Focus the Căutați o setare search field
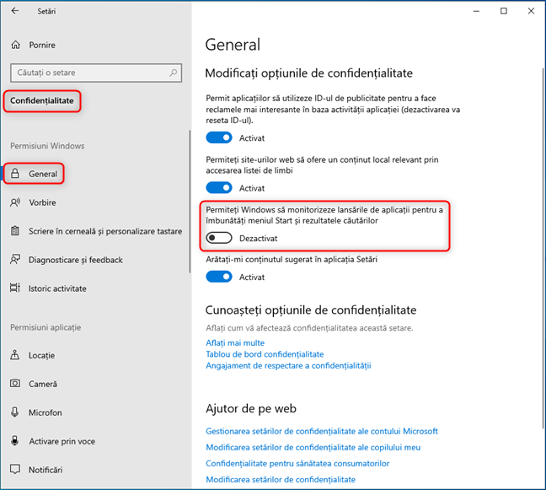 coord(96,73)
